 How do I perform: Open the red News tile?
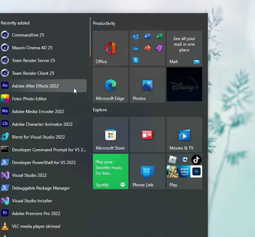(148, 135)
